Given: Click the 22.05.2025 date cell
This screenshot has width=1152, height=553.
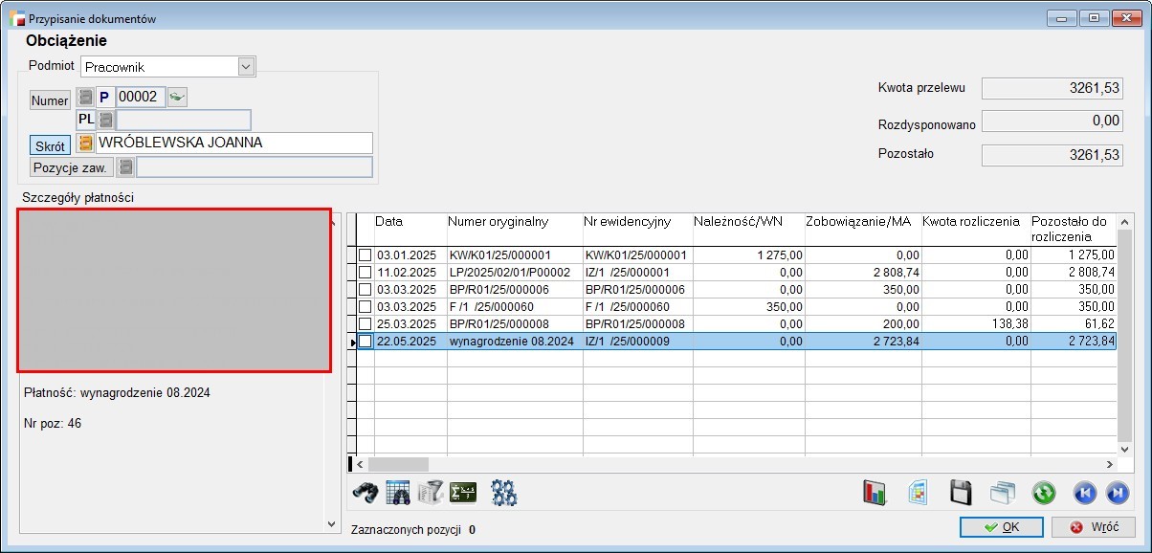Looking at the screenshot, I should tap(410, 342).
